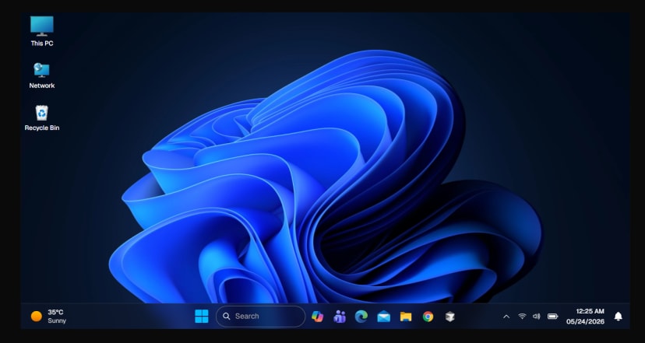The image size is (645, 343).
Task: Open the 12:25 AM clock calendar
Action: point(585,317)
